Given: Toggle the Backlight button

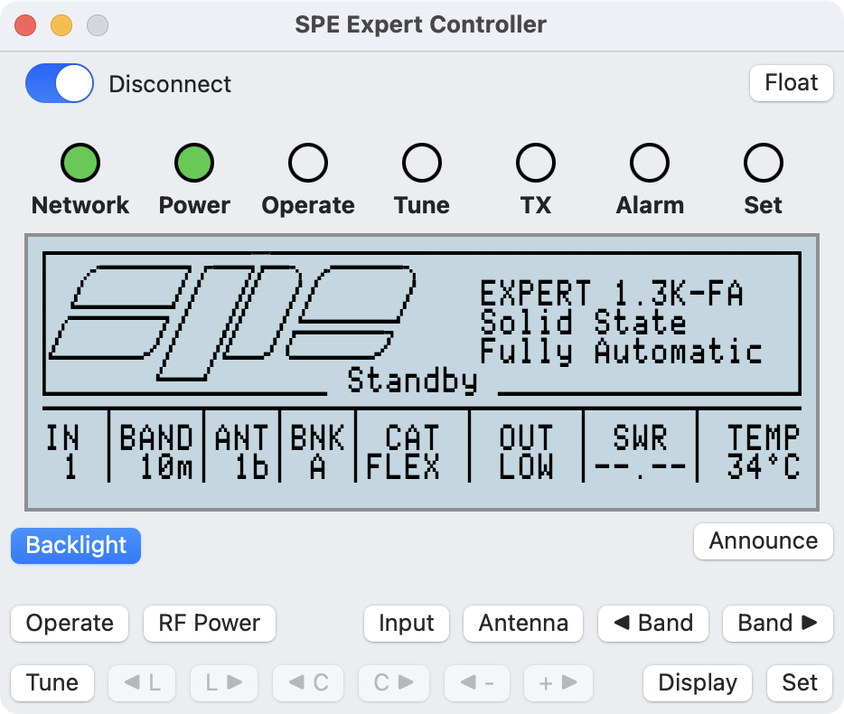Looking at the screenshot, I should (x=76, y=546).
